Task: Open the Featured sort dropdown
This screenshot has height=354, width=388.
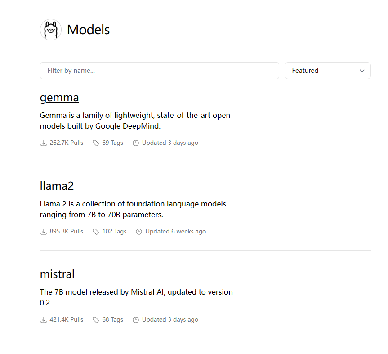Action: pos(327,71)
